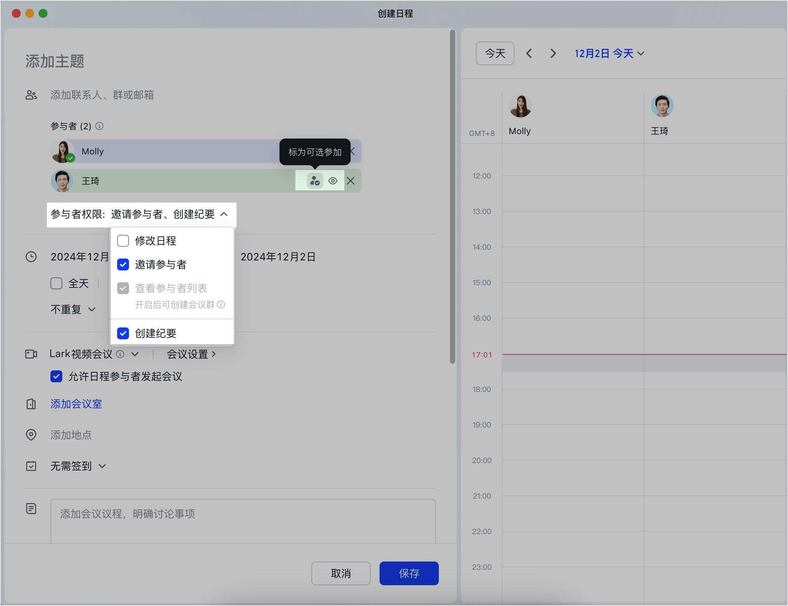The width and height of the screenshot is (788, 606).
Task: Save the event with 保存
Action: click(409, 573)
